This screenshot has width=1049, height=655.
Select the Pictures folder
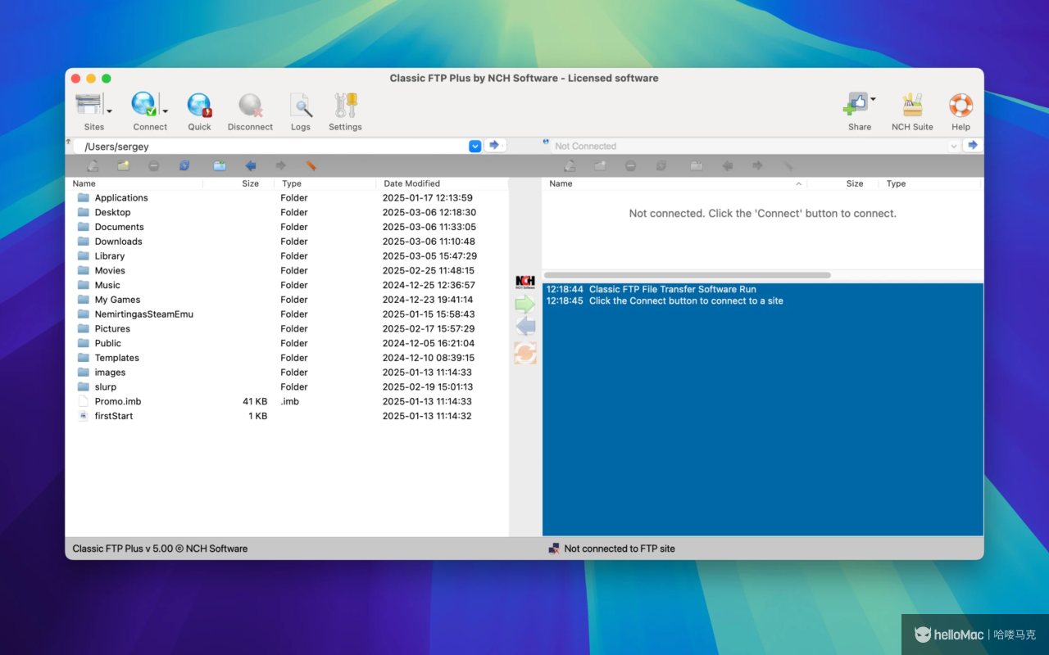(287, 328)
